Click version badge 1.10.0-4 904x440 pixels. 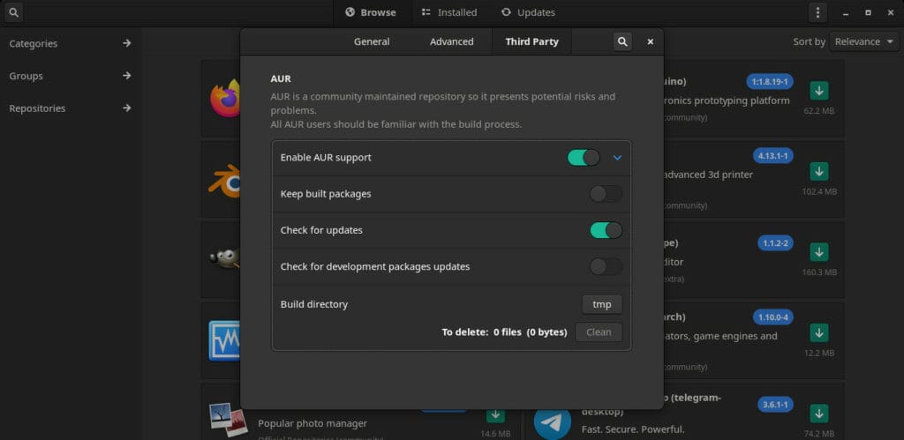(x=773, y=317)
